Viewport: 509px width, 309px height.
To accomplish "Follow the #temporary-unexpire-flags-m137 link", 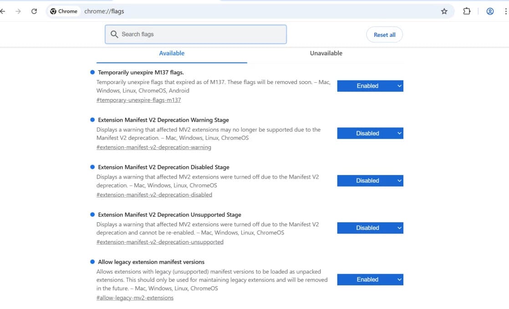I will click(x=138, y=100).
